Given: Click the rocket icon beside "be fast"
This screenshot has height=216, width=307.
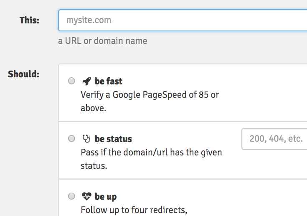Looking at the screenshot, I should click(86, 81).
